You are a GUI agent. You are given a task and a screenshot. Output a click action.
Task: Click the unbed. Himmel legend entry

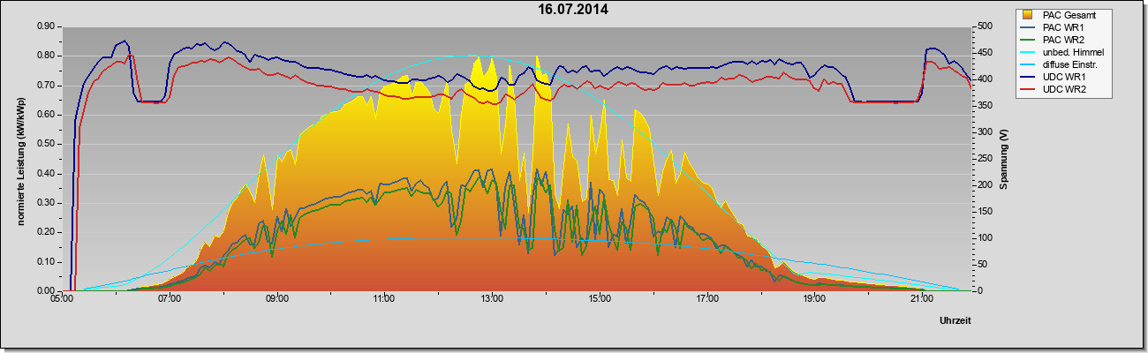(1062, 52)
